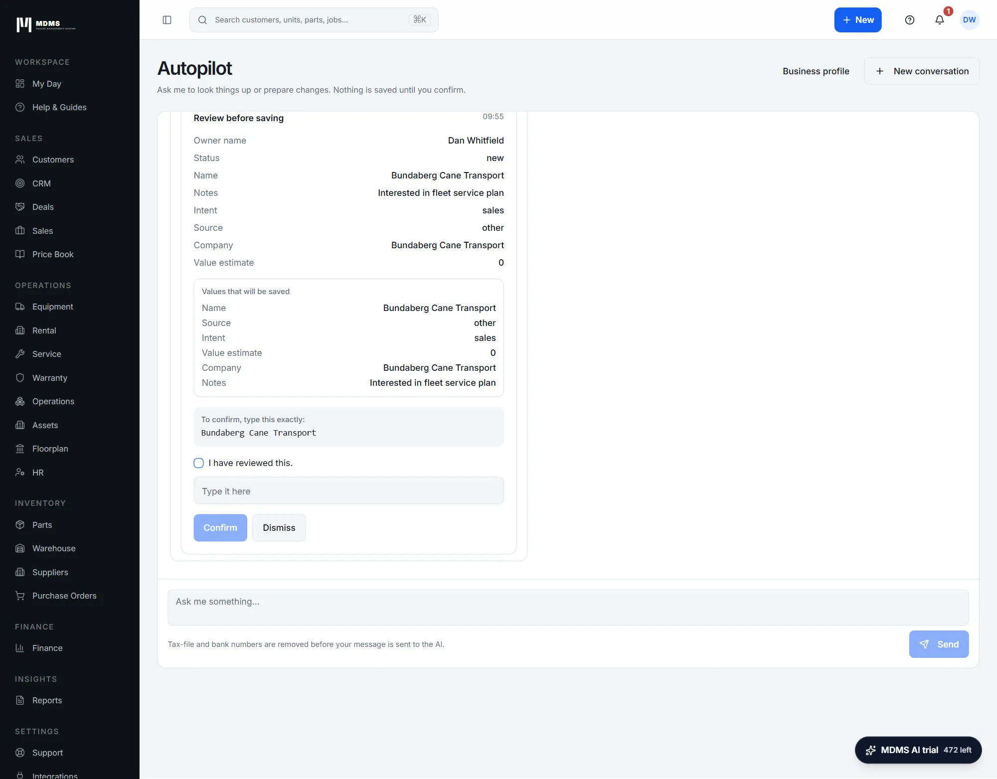The width and height of the screenshot is (997, 779).
Task: Check the 'I have reviewed this' checkbox
Action: [x=198, y=463]
